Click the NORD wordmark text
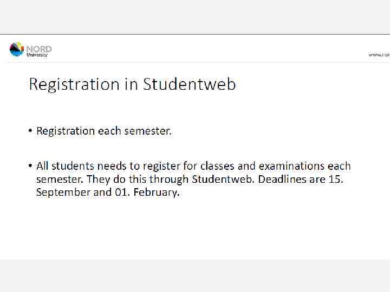The height and width of the screenshot is (292, 390). pyautogui.click(x=39, y=48)
